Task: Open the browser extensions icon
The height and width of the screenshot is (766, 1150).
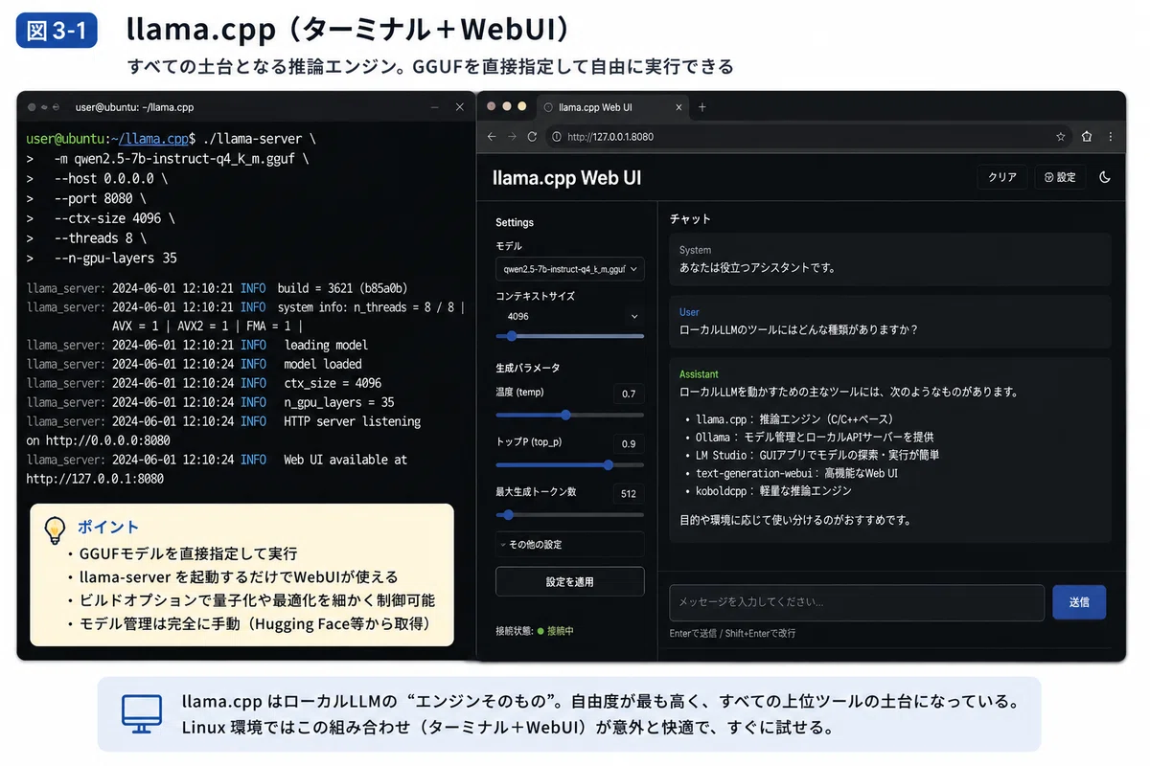Action: coord(1088,137)
